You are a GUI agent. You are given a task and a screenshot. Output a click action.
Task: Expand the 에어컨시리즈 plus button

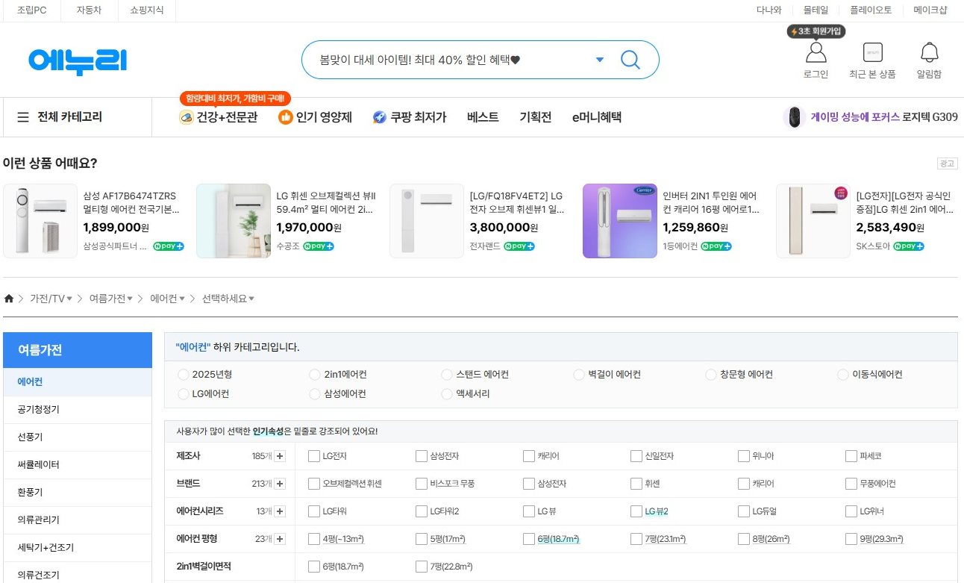tap(280, 511)
